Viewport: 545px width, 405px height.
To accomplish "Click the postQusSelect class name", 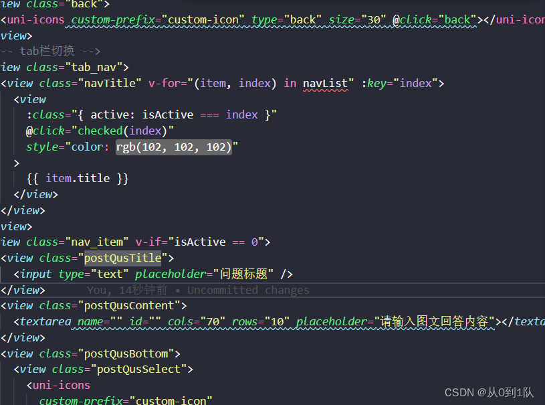I will pyautogui.click(x=138, y=369).
